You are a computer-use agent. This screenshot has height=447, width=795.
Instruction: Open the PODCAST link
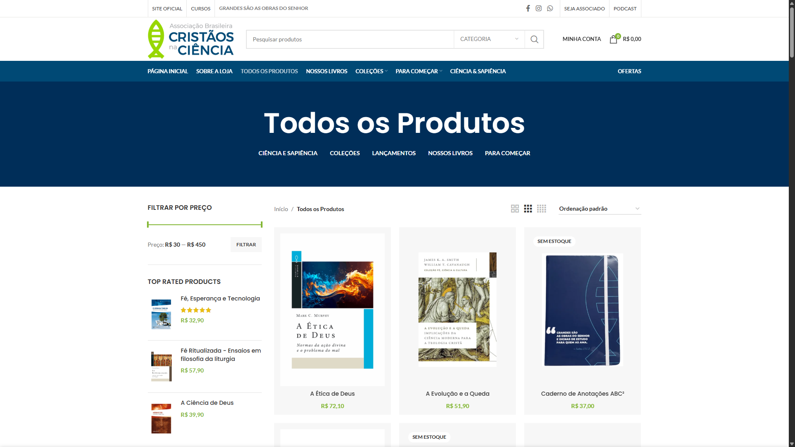click(x=625, y=8)
